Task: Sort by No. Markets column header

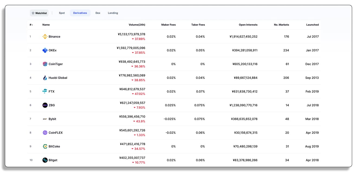Action: pyautogui.click(x=281, y=25)
